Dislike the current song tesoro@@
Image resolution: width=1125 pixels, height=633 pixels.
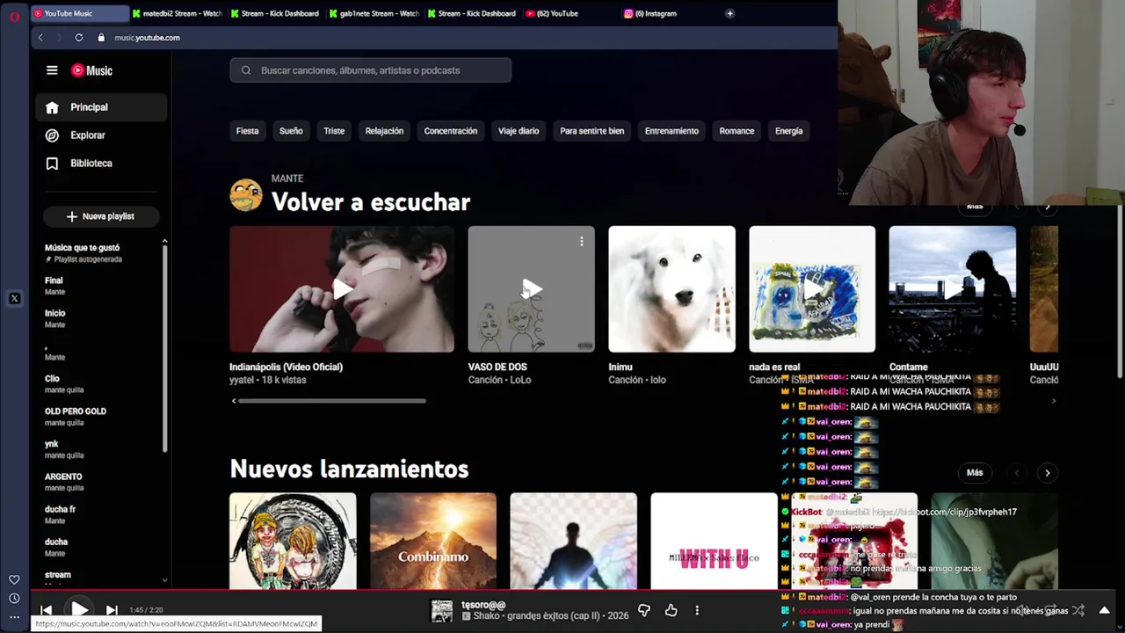click(643, 610)
